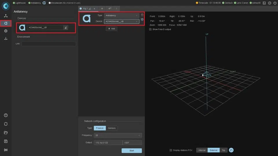Expand the Type dropdown set to Antilatency

pyautogui.click(x=122, y=15)
